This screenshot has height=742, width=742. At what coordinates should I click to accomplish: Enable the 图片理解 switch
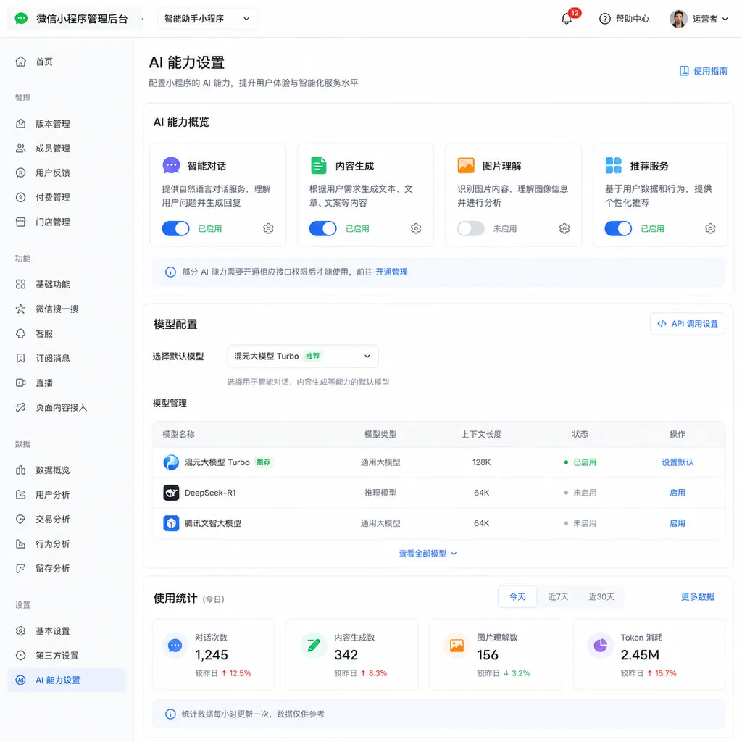(x=471, y=228)
